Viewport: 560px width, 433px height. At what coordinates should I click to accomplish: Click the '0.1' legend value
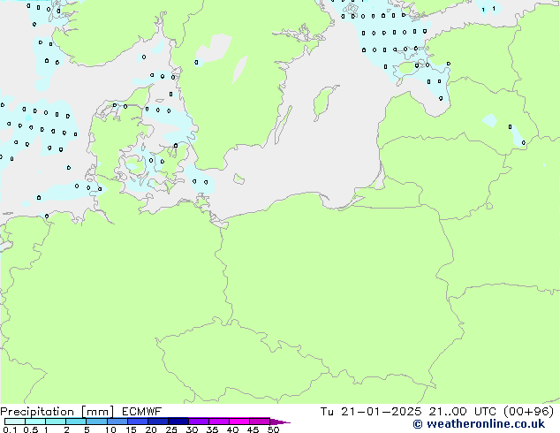[10, 429]
